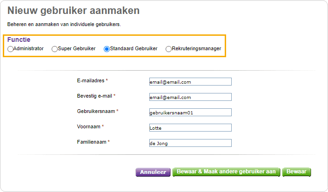Click the Gebruikersnaam label text

pos(96,112)
